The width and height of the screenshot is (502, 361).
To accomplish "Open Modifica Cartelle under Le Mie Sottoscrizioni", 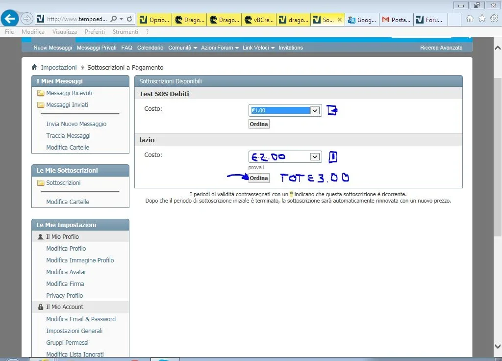I will pyautogui.click(x=68, y=202).
